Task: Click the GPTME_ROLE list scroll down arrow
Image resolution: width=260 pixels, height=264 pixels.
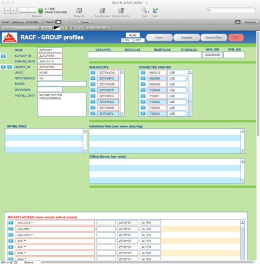Action: tap(84, 151)
